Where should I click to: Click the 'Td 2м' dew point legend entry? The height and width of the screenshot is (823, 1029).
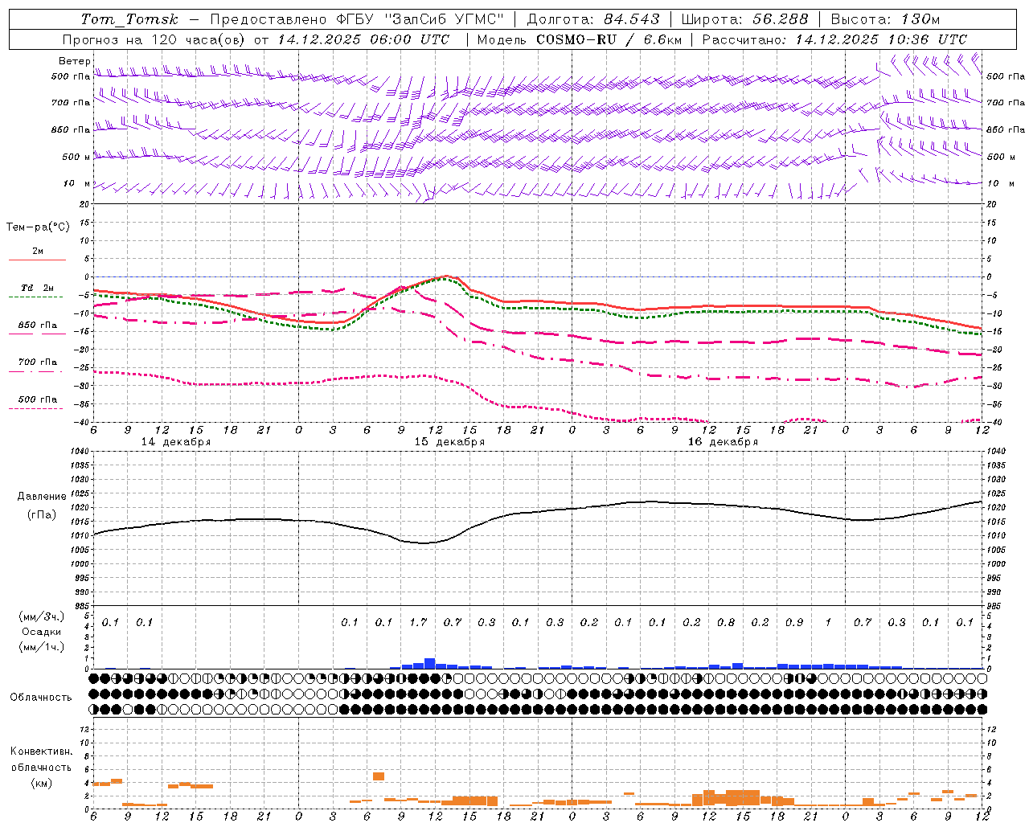[x=38, y=288]
